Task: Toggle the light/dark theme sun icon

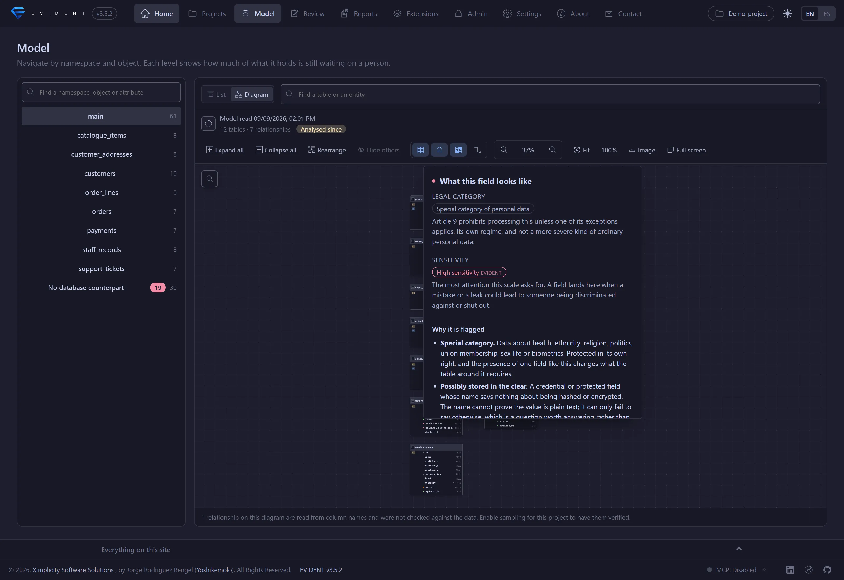Action: (787, 14)
